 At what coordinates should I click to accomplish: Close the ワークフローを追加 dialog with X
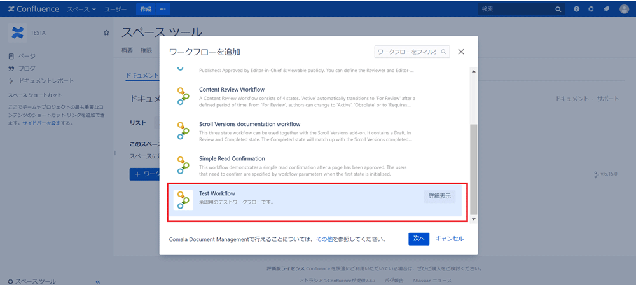tap(460, 52)
